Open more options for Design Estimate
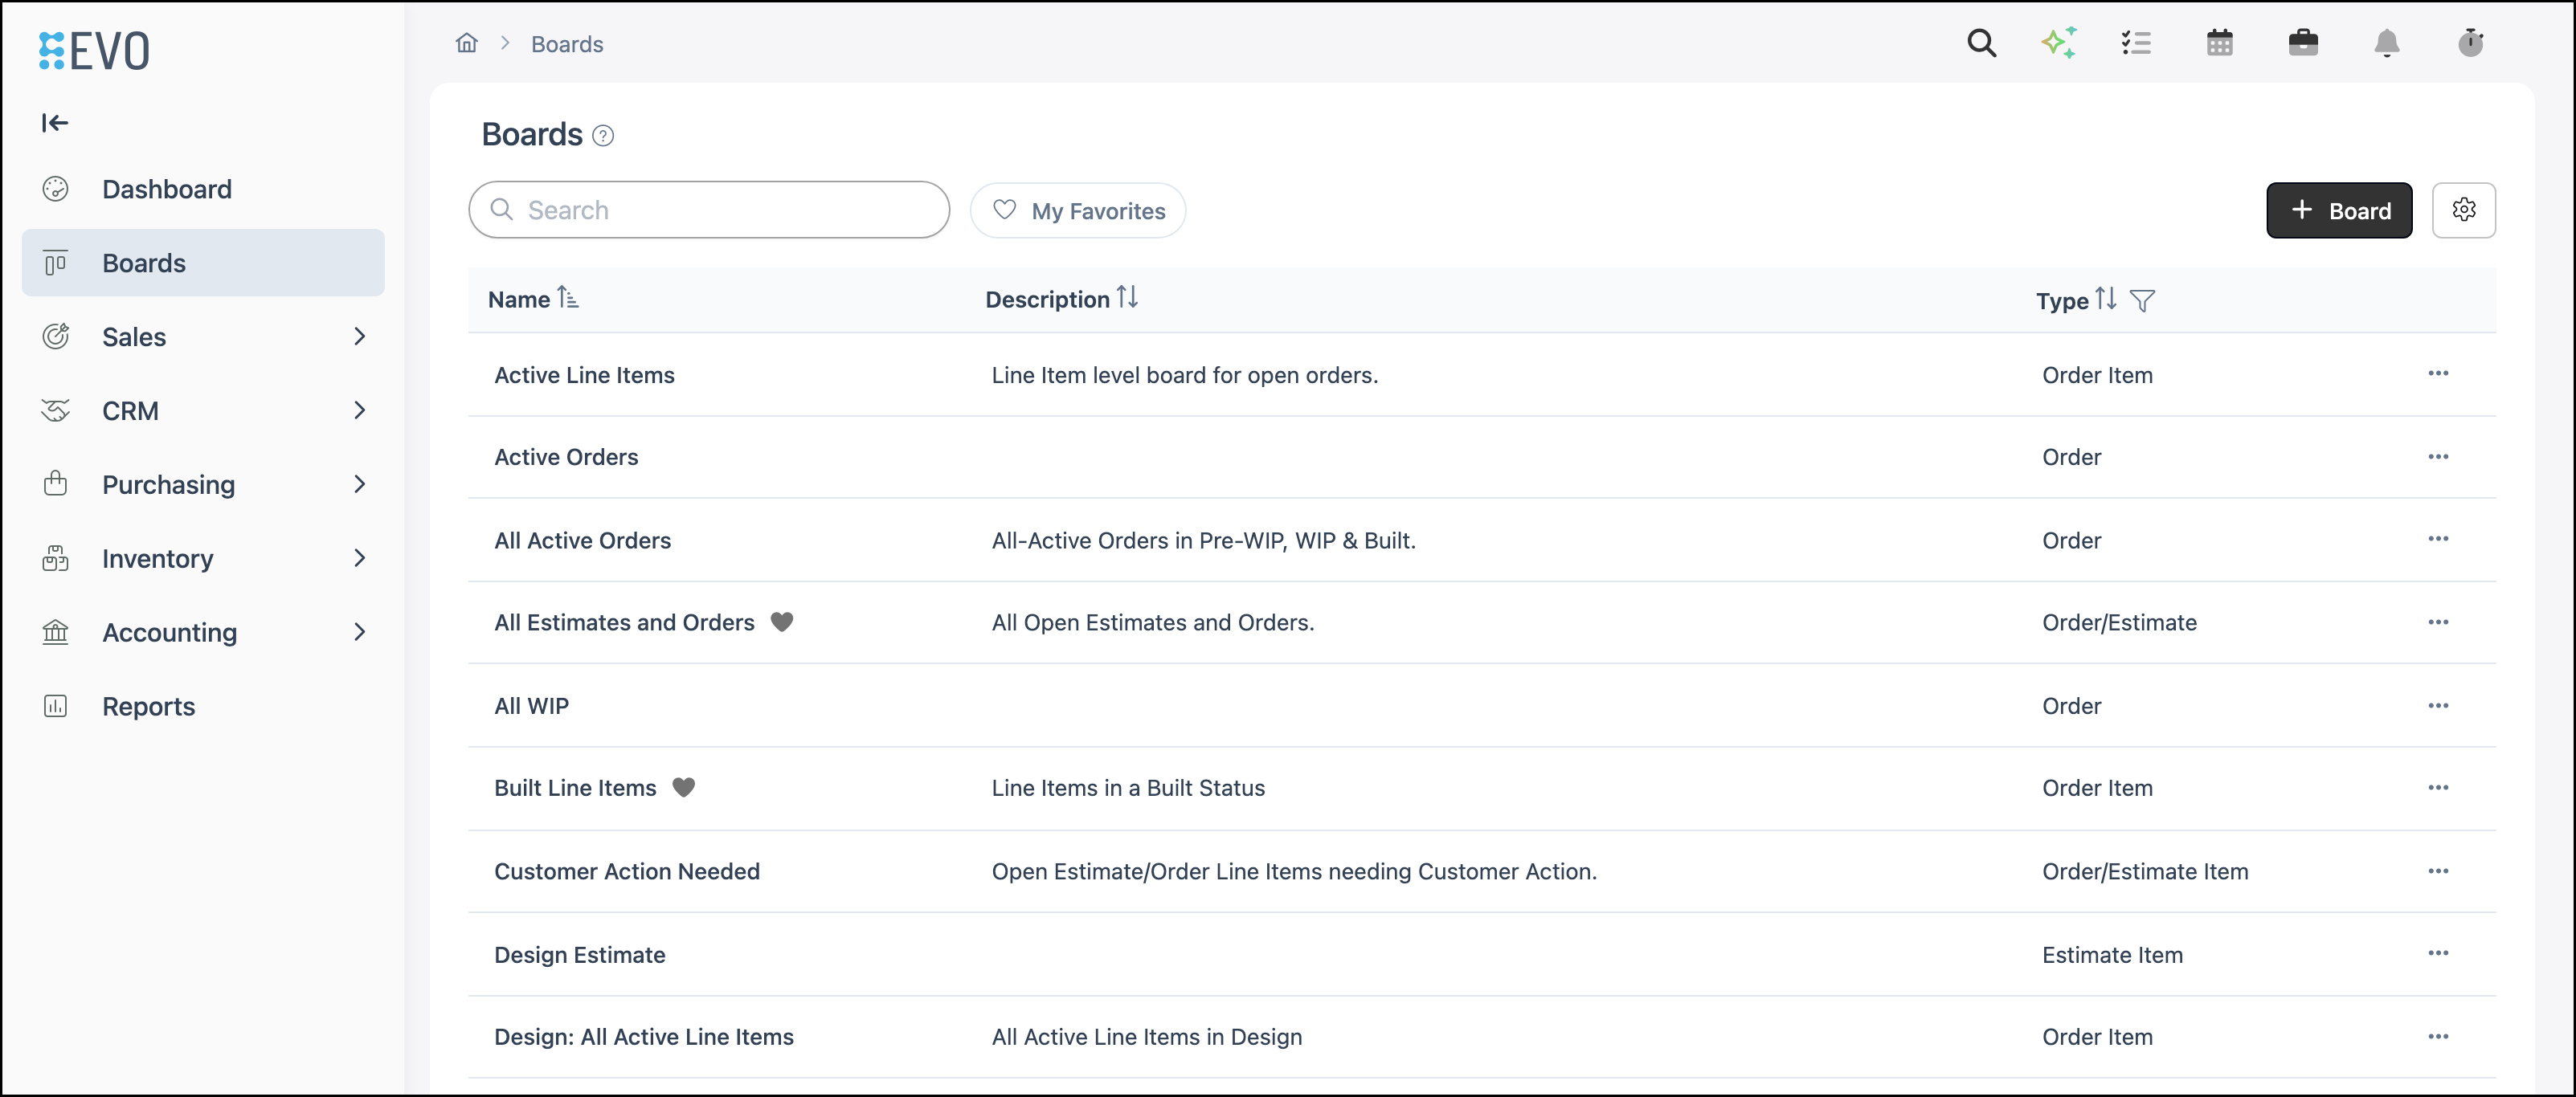This screenshot has height=1097, width=2576. click(2438, 953)
